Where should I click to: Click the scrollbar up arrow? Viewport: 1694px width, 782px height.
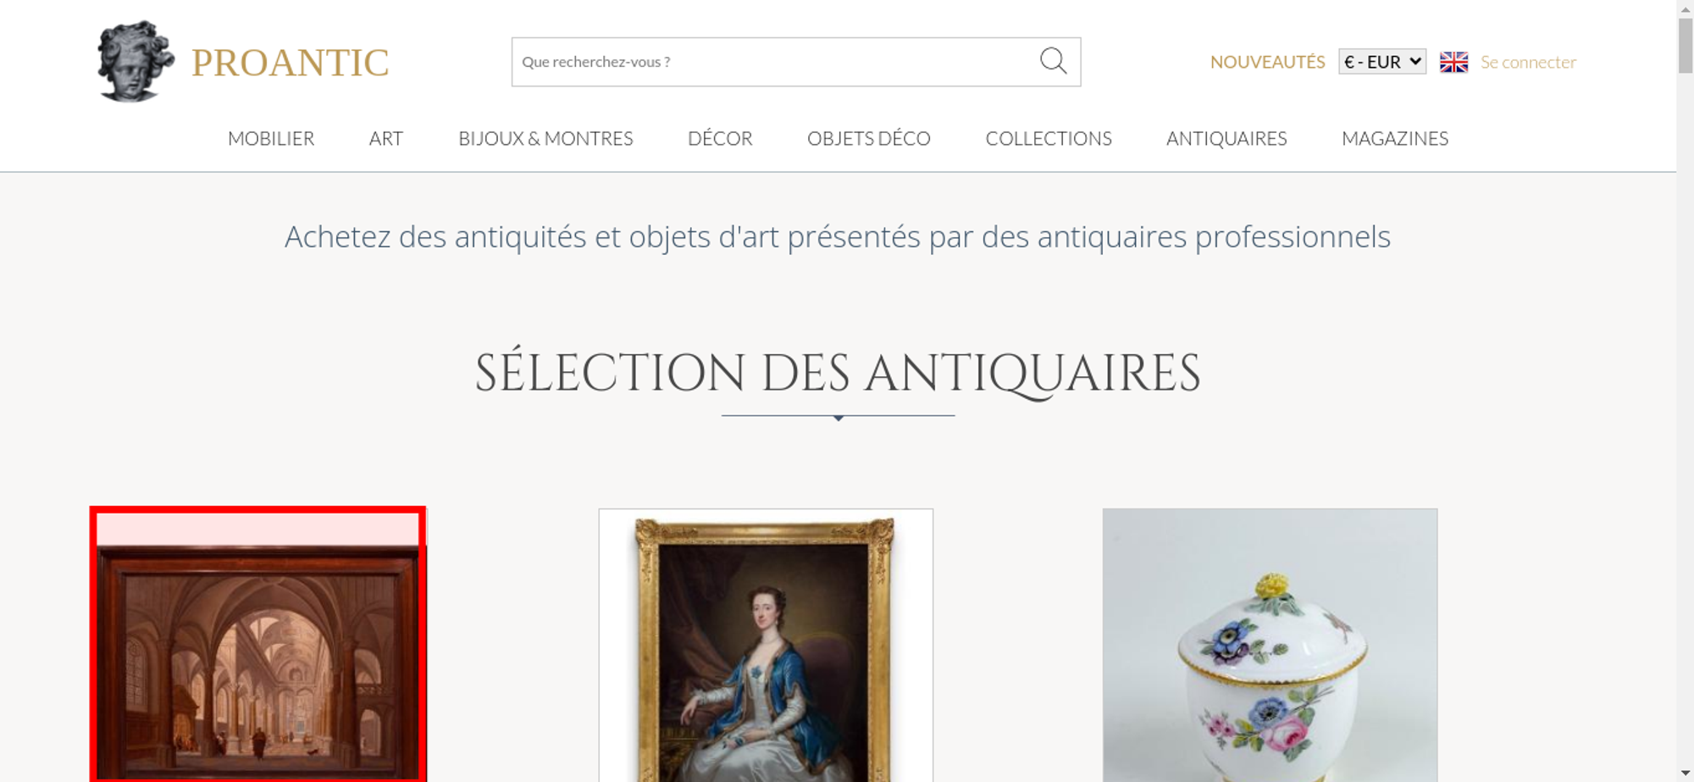[1686, 8]
